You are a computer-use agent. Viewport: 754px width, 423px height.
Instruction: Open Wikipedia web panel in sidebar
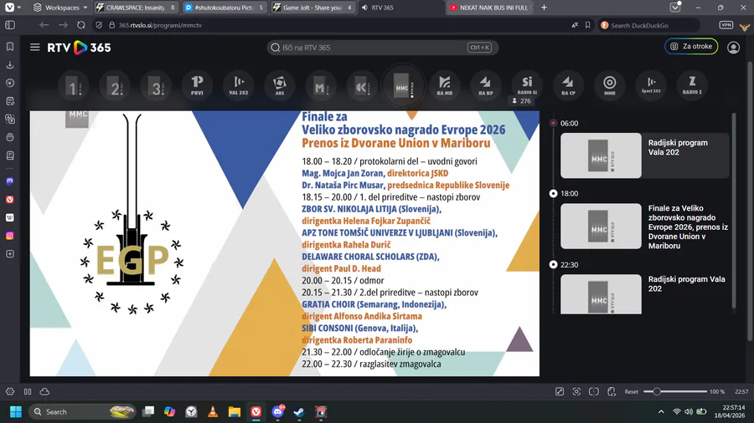coord(9,217)
